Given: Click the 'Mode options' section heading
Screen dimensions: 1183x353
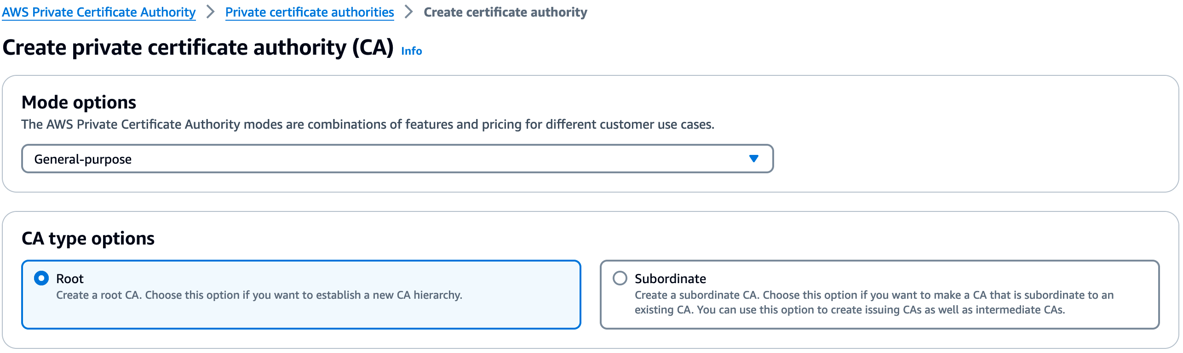Looking at the screenshot, I should click(x=79, y=102).
